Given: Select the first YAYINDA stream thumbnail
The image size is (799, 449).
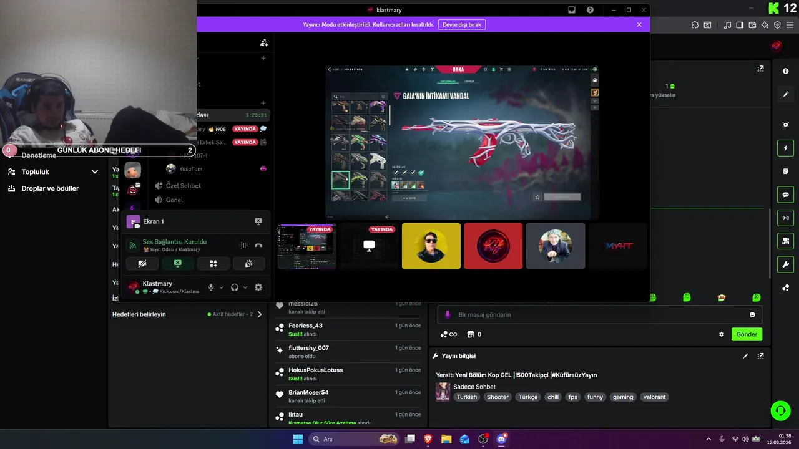Looking at the screenshot, I should 306,246.
